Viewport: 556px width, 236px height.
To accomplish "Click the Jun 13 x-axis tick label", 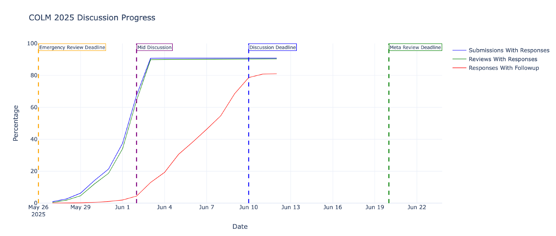I will pyautogui.click(x=291, y=207).
